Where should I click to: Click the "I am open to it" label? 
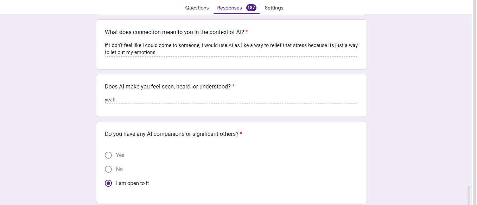tap(133, 183)
